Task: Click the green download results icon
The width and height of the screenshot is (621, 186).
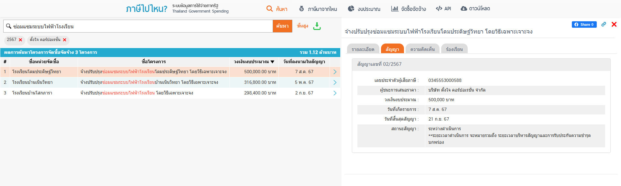Action: click(x=317, y=26)
